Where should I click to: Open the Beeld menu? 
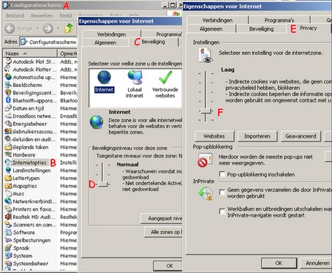coord(66,15)
